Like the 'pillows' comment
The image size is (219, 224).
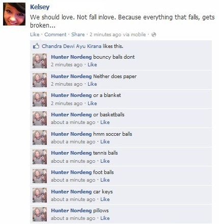(x=105, y=218)
